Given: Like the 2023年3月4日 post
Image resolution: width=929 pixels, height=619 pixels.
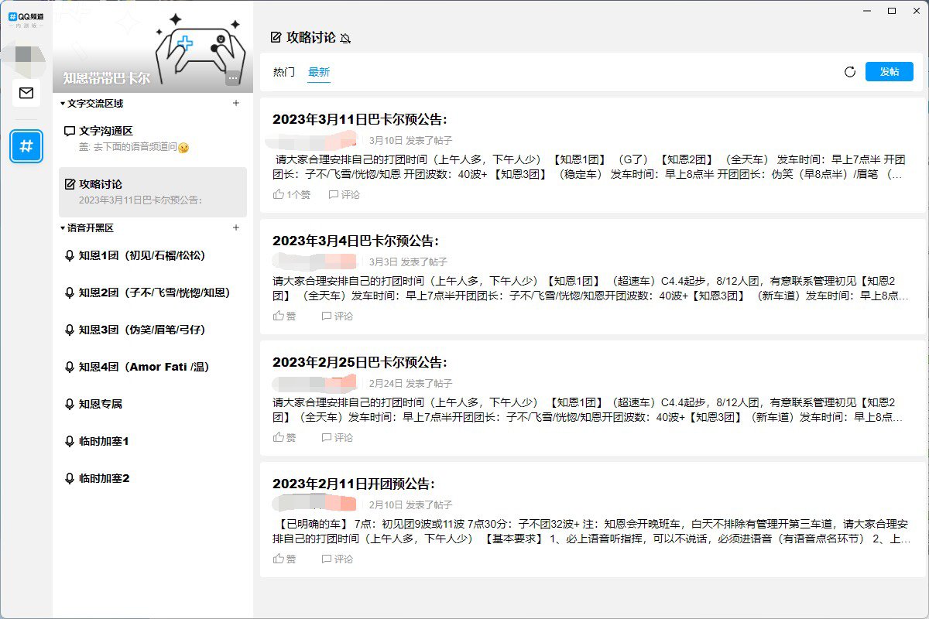Looking at the screenshot, I should 284,316.
